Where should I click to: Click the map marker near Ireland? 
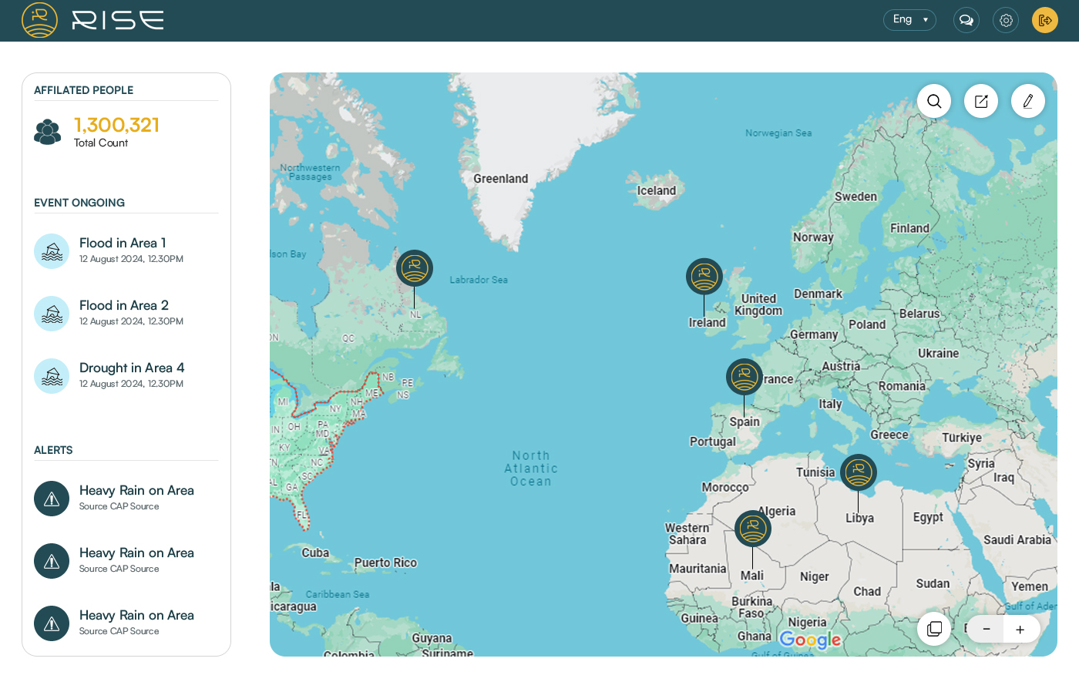704,277
